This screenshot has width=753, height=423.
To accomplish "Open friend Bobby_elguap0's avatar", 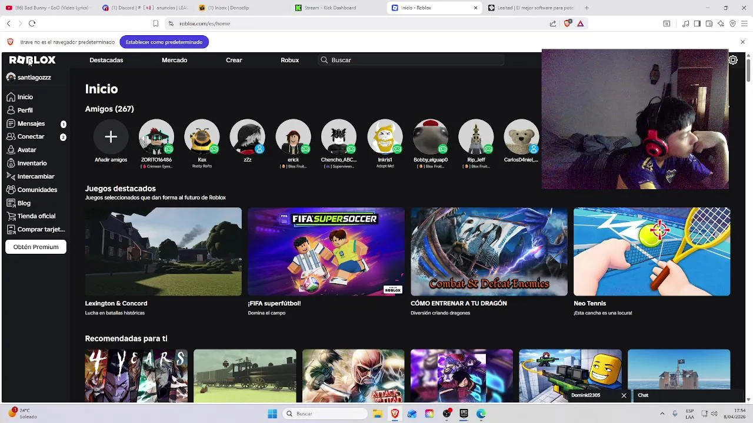I will (x=431, y=137).
